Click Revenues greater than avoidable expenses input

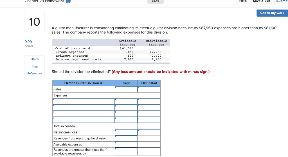click(126, 151)
